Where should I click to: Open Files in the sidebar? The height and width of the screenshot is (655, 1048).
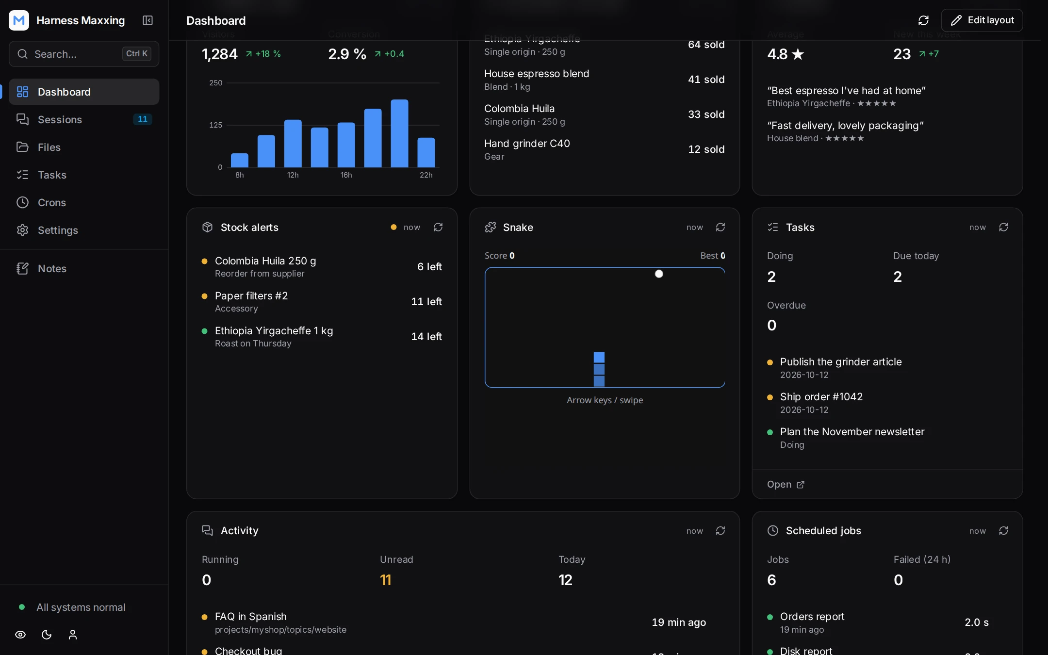tap(84, 147)
